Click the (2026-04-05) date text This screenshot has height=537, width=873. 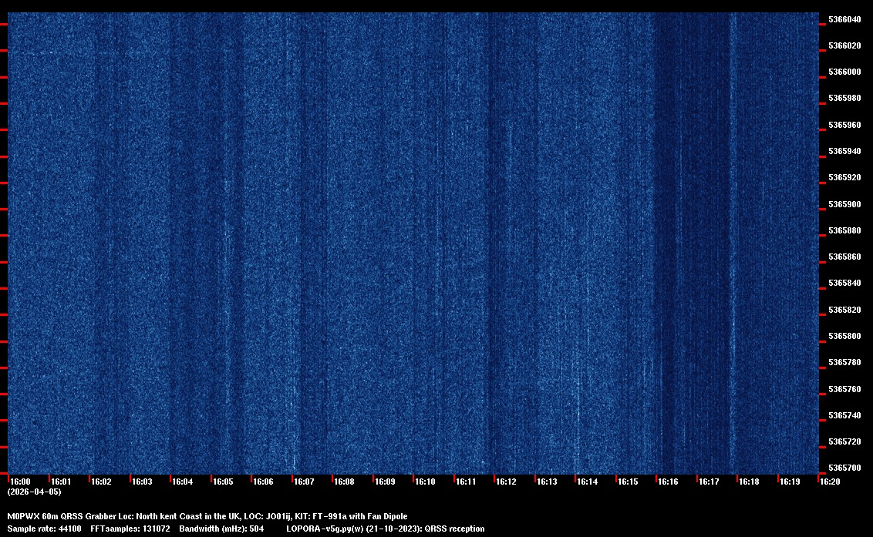tap(34, 492)
